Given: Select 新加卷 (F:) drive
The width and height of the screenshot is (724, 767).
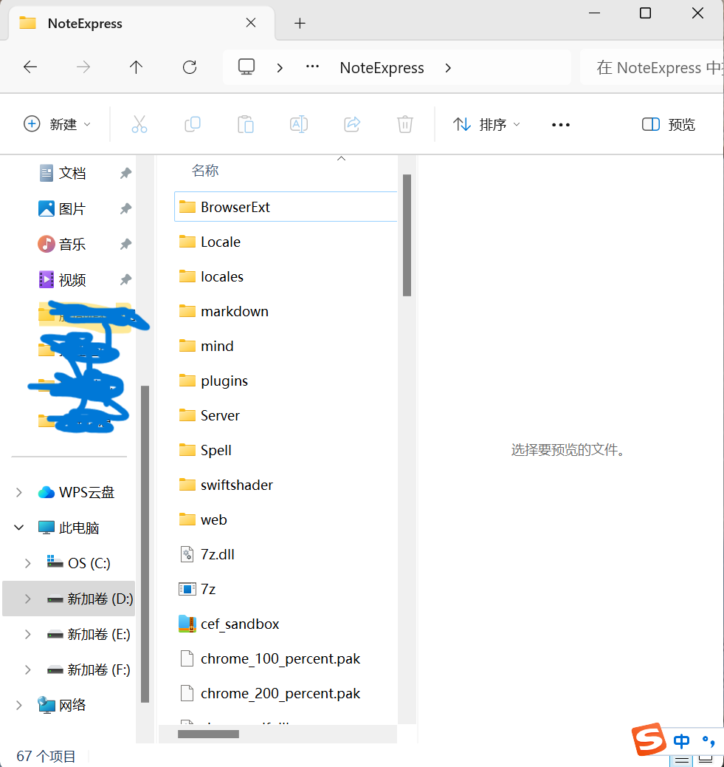Looking at the screenshot, I should pyautogui.click(x=89, y=669).
